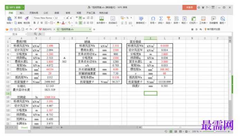Toggle Bold formatting

[x=35, y=23]
